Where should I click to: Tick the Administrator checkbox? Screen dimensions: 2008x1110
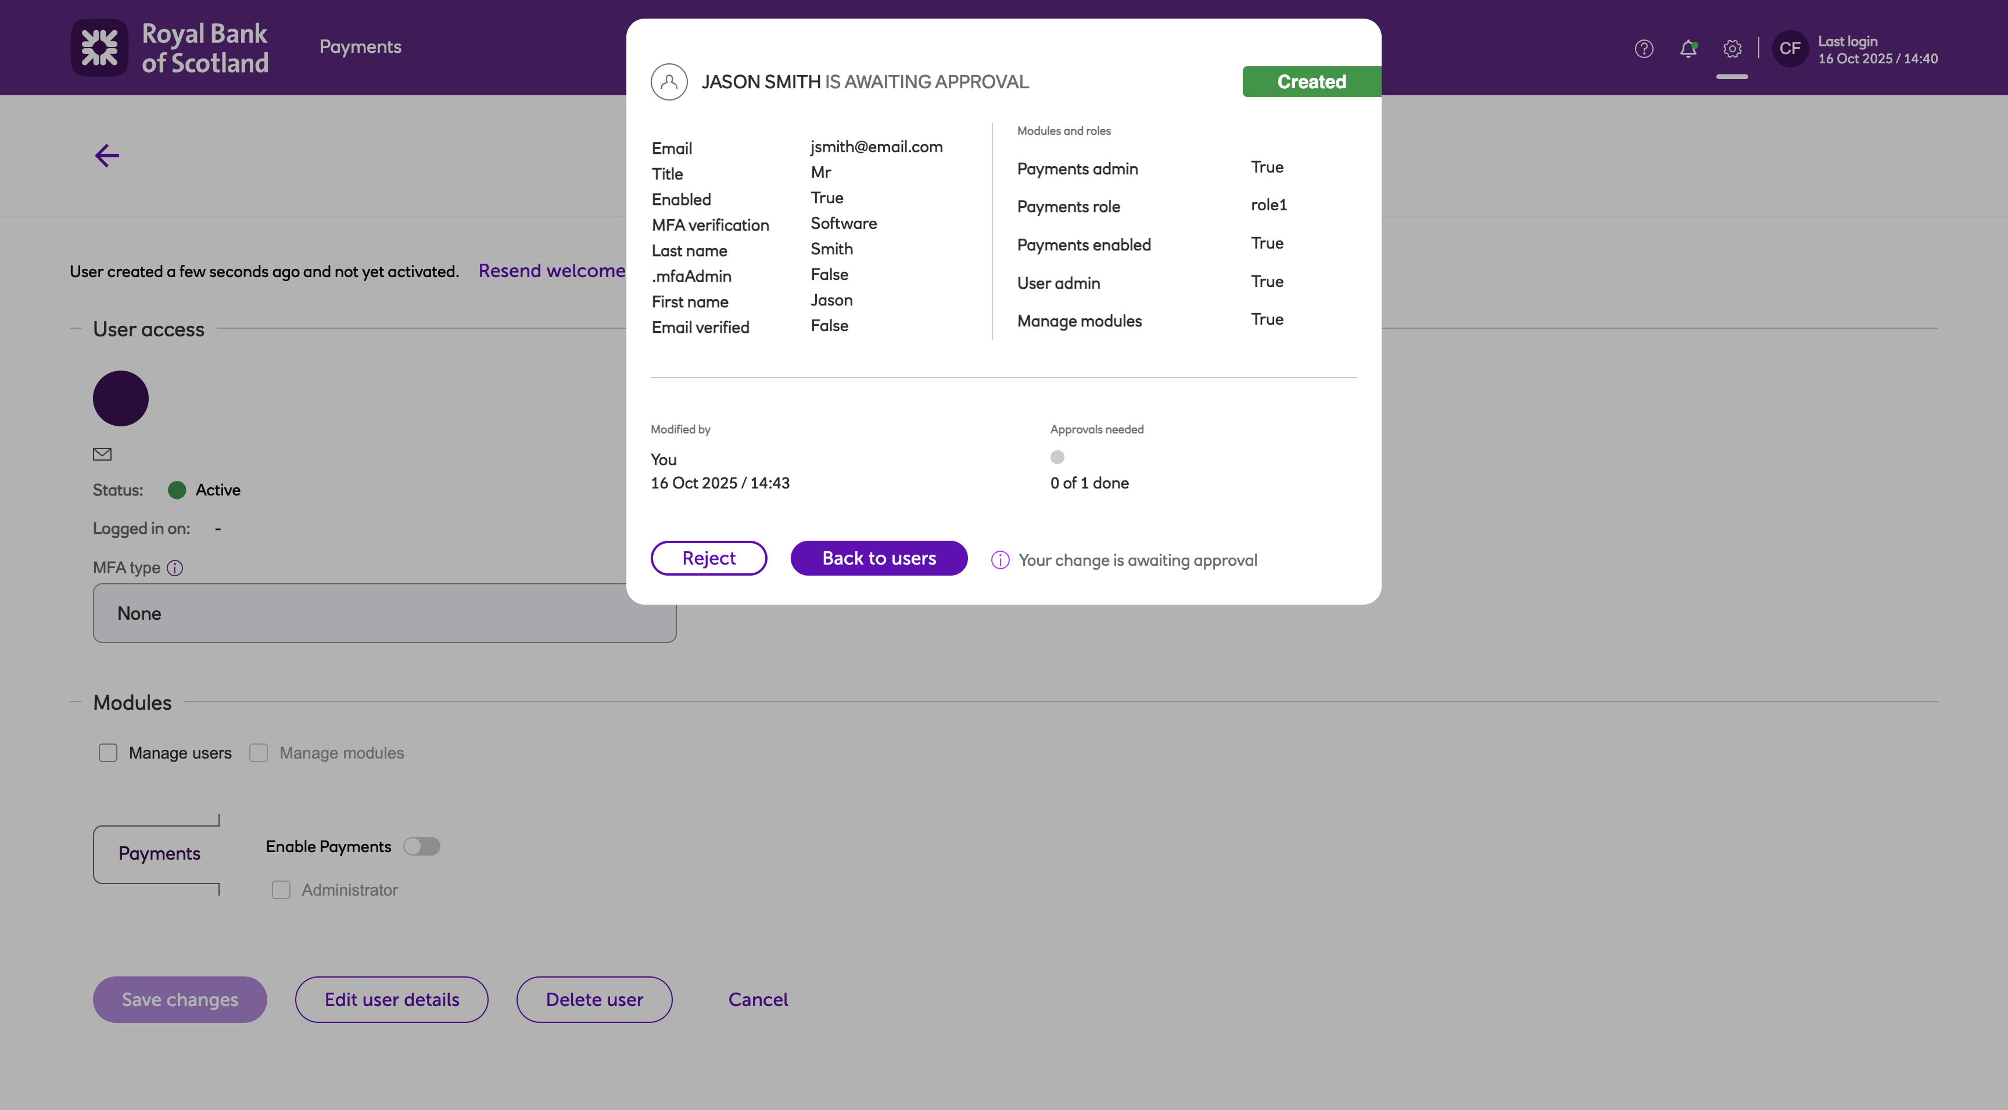tap(281, 890)
